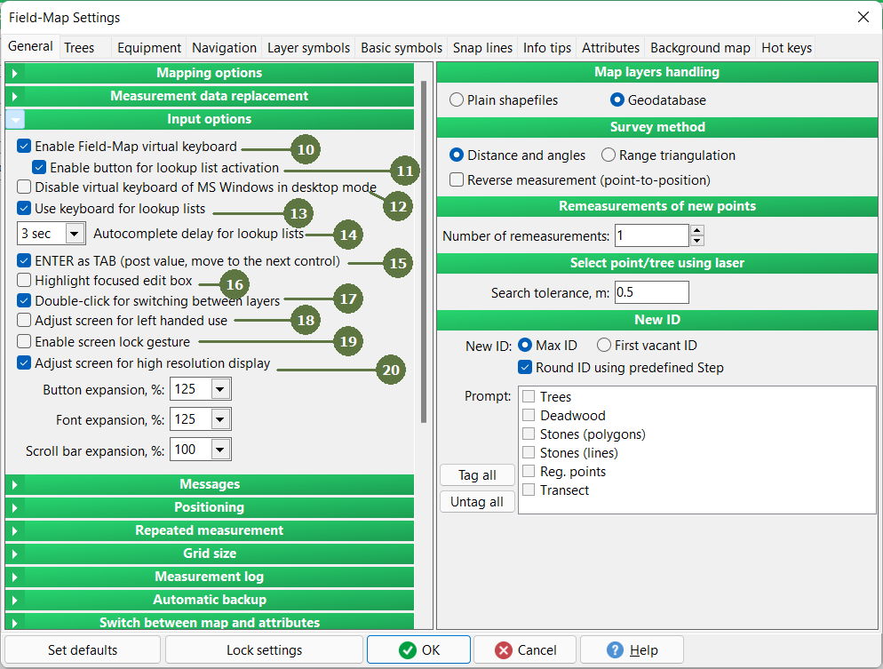Image resolution: width=883 pixels, height=669 pixels.
Task: Select Plain shapefiles radio button
Action: (457, 100)
